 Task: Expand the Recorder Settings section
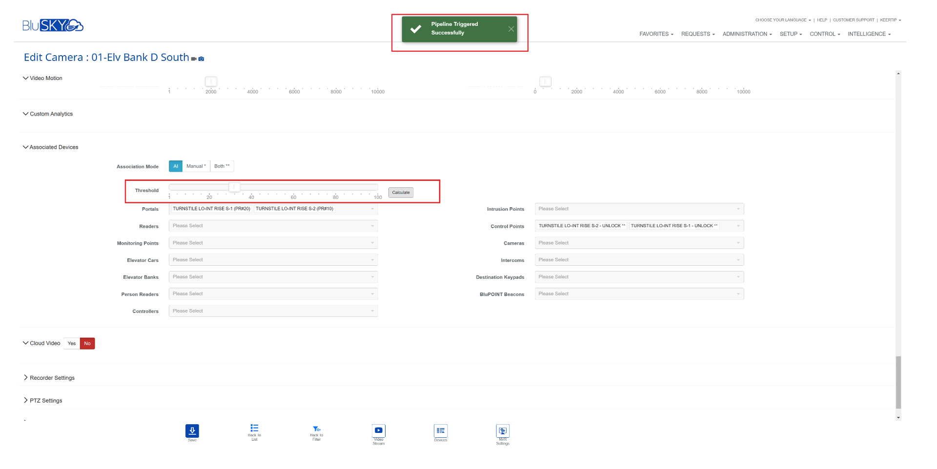pyautogui.click(x=52, y=378)
